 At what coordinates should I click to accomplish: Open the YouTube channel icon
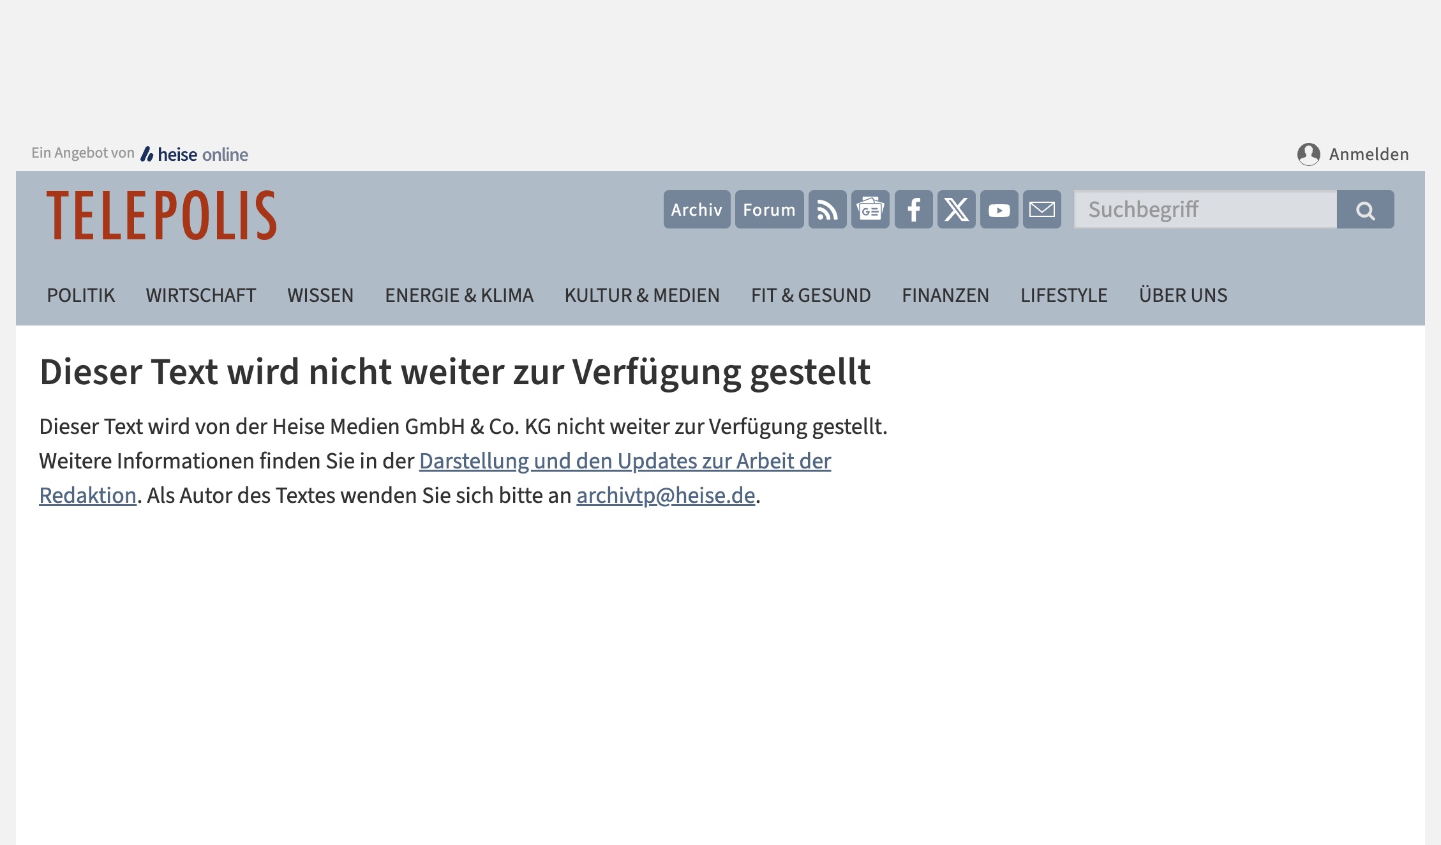point(999,209)
